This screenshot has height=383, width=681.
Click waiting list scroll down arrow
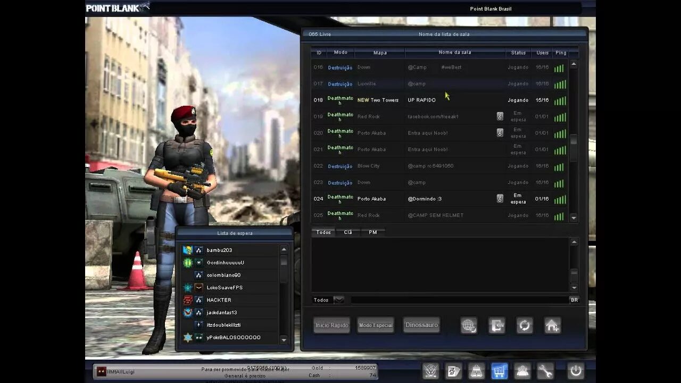[284, 340]
